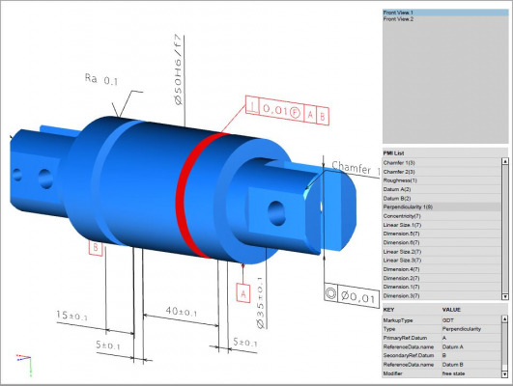
Task: Select Roughness(1) PMI entry
Action: click(x=442, y=180)
